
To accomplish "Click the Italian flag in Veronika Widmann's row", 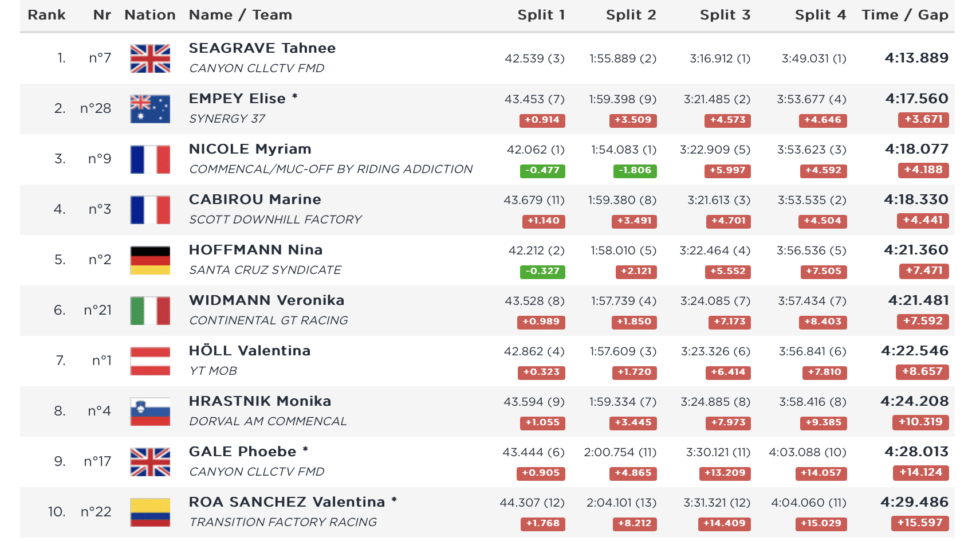I will 150,311.
